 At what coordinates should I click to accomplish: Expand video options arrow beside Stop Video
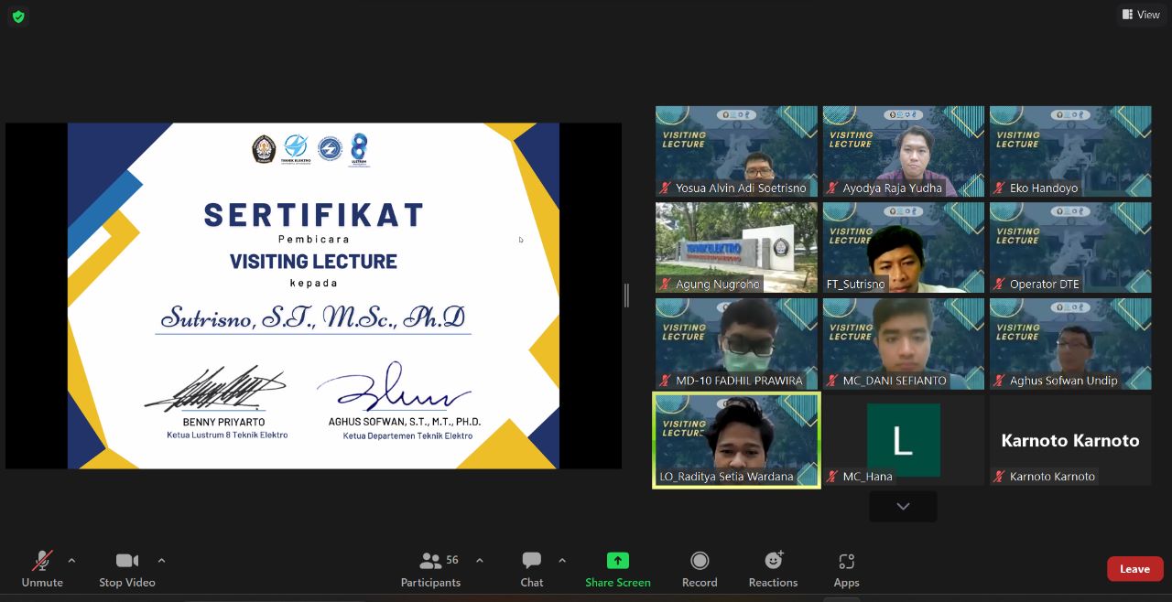click(161, 560)
